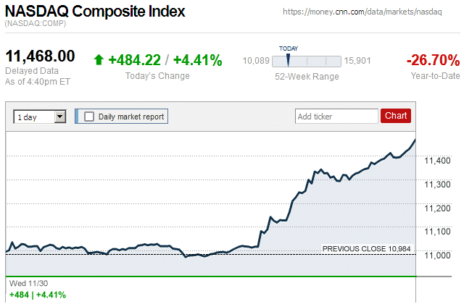Click the 52-week low value 10,089
The image size is (464, 304).
coord(256,60)
